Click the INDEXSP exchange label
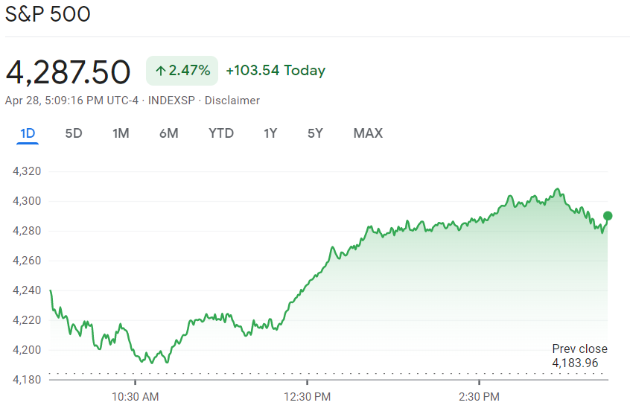The image size is (630, 420). tap(173, 101)
